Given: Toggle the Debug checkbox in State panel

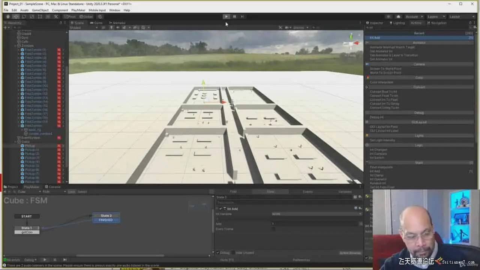Looking at the screenshot, I should (218, 253).
